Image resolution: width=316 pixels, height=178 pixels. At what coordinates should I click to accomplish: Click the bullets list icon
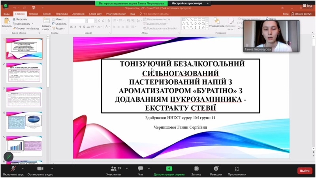coord(115,21)
